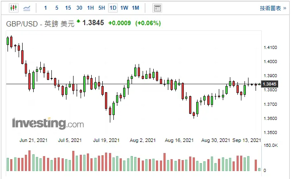
Task: Click the 0 volume axis label
Action: pyautogui.click(x=265, y=170)
